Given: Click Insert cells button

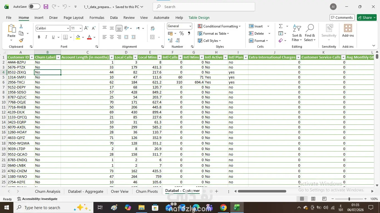Looking at the screenshot, I should click(256, 26).
